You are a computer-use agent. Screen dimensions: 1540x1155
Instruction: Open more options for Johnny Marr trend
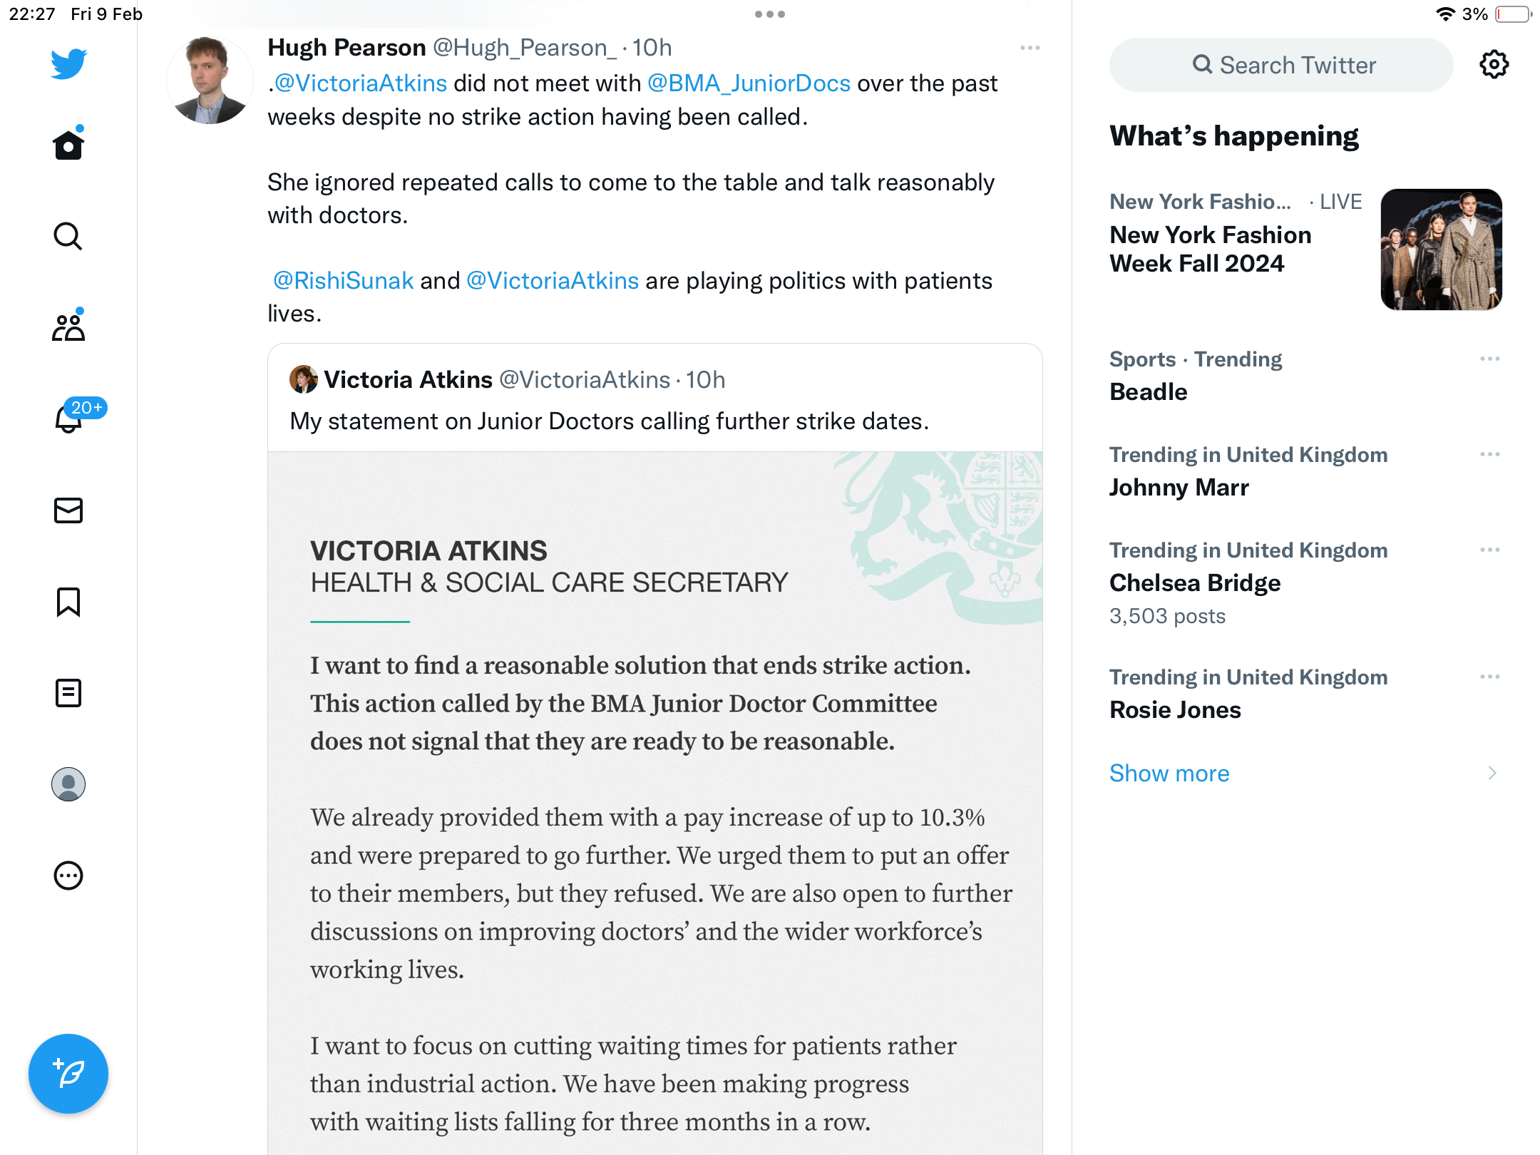(x=1490, y=454)
